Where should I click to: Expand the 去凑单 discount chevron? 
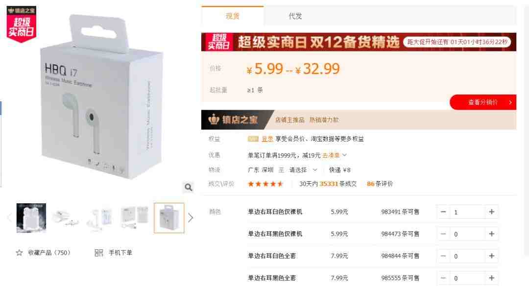[x=344, y=155]
